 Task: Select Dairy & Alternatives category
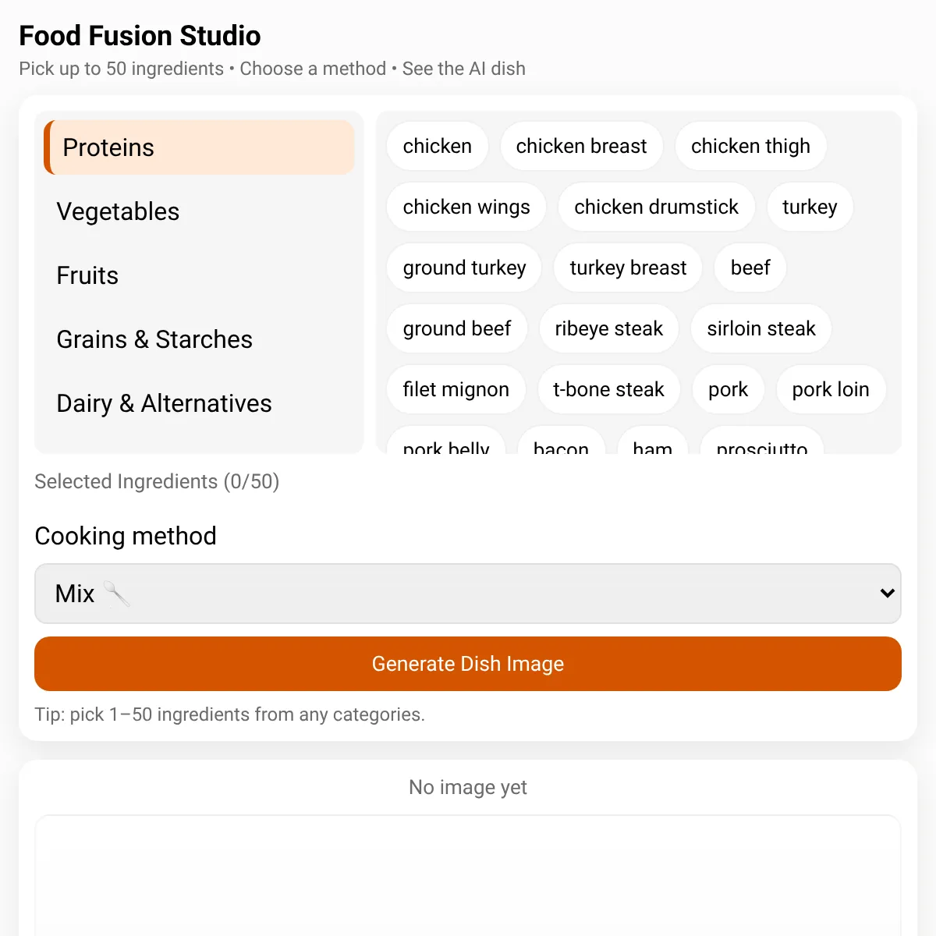coord(200,403)
